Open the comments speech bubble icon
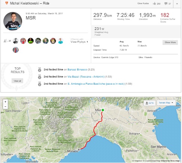 click(x=166, y=3)
